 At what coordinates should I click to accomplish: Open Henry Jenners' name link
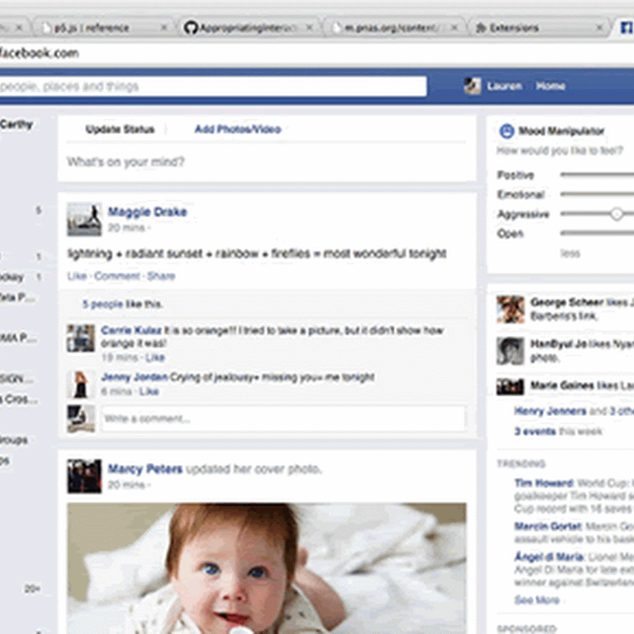pos(550,411)
